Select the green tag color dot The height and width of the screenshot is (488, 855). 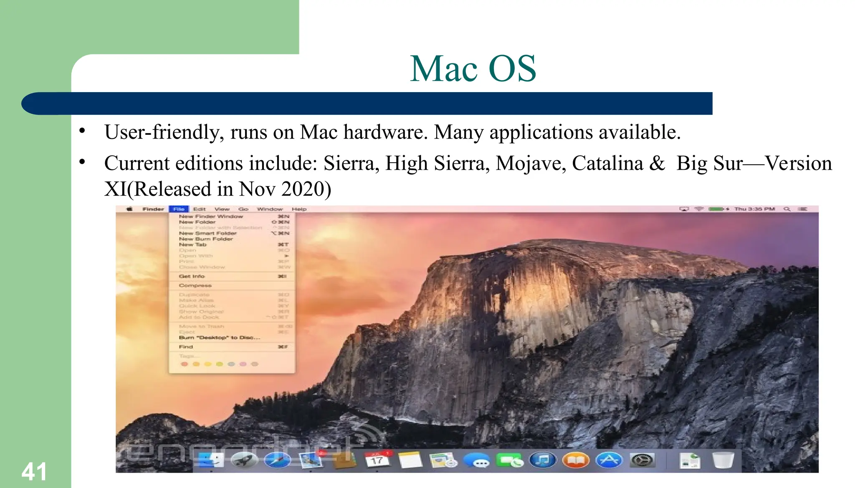(219, 364)
